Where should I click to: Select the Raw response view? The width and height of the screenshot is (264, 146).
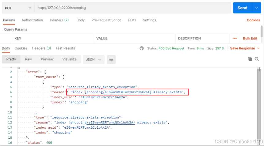[x=28, y=59]
